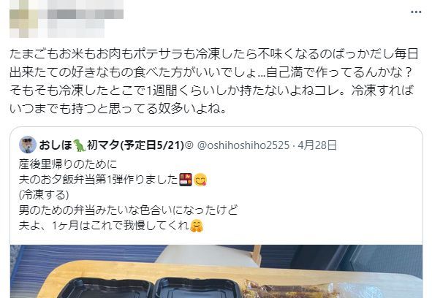The width and height of the screenshot is (432, 298).
Task: Click the bento box emoji in the quoted tweet
Action: tap(186, 180)
